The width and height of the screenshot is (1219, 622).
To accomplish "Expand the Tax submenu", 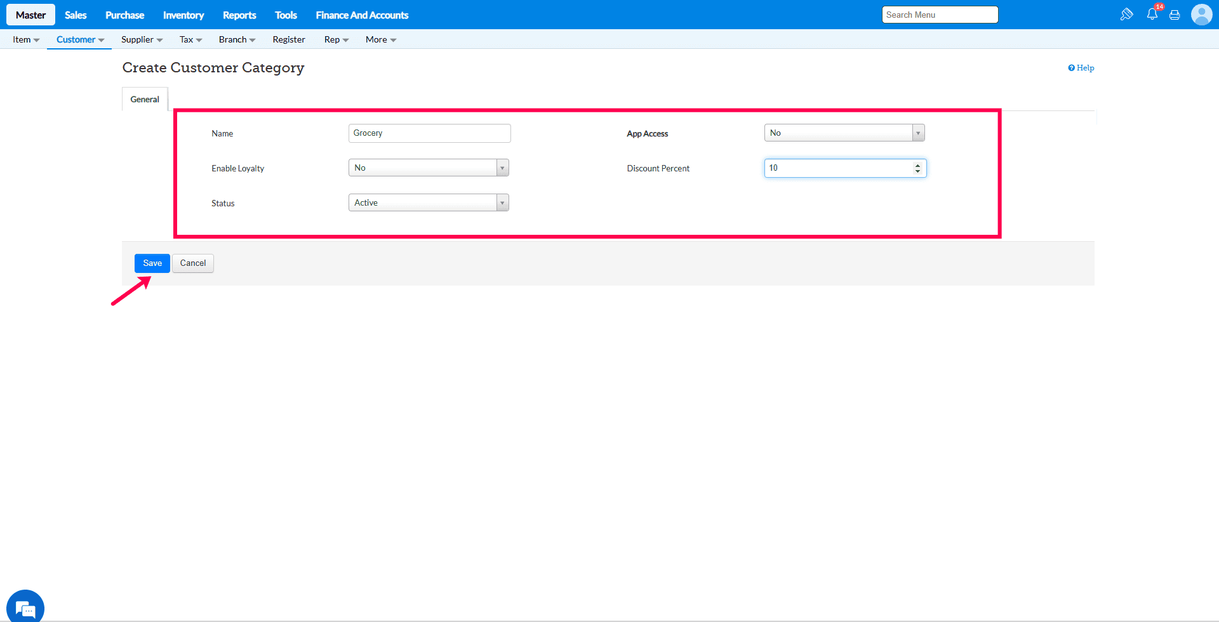I will tap(190, 39).
